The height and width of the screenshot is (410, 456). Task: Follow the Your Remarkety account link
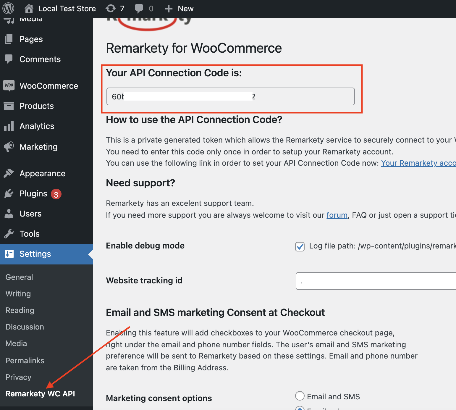[418, 163]
